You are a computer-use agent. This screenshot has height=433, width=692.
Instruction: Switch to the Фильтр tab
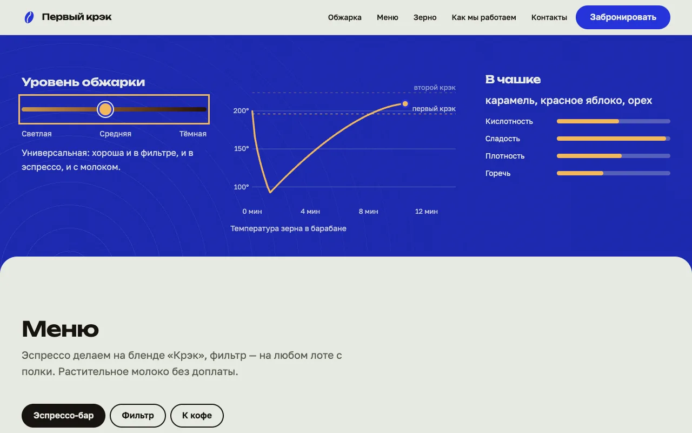(x=138, y=416)
